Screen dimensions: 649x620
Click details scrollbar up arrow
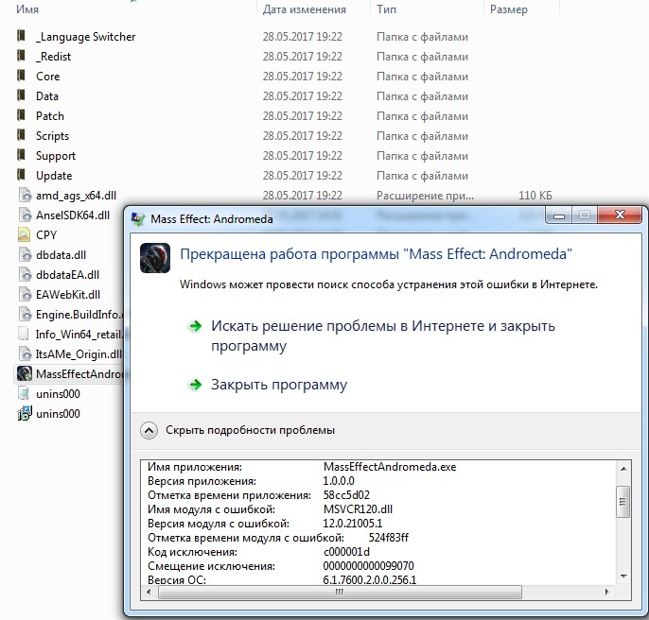tap(623, 469)
